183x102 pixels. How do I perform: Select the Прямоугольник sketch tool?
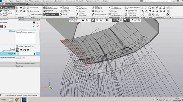pos(34,14)
